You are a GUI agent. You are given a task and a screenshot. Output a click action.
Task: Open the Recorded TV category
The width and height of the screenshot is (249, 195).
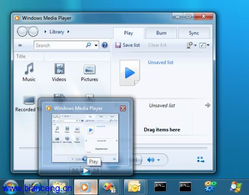(27, 104)
